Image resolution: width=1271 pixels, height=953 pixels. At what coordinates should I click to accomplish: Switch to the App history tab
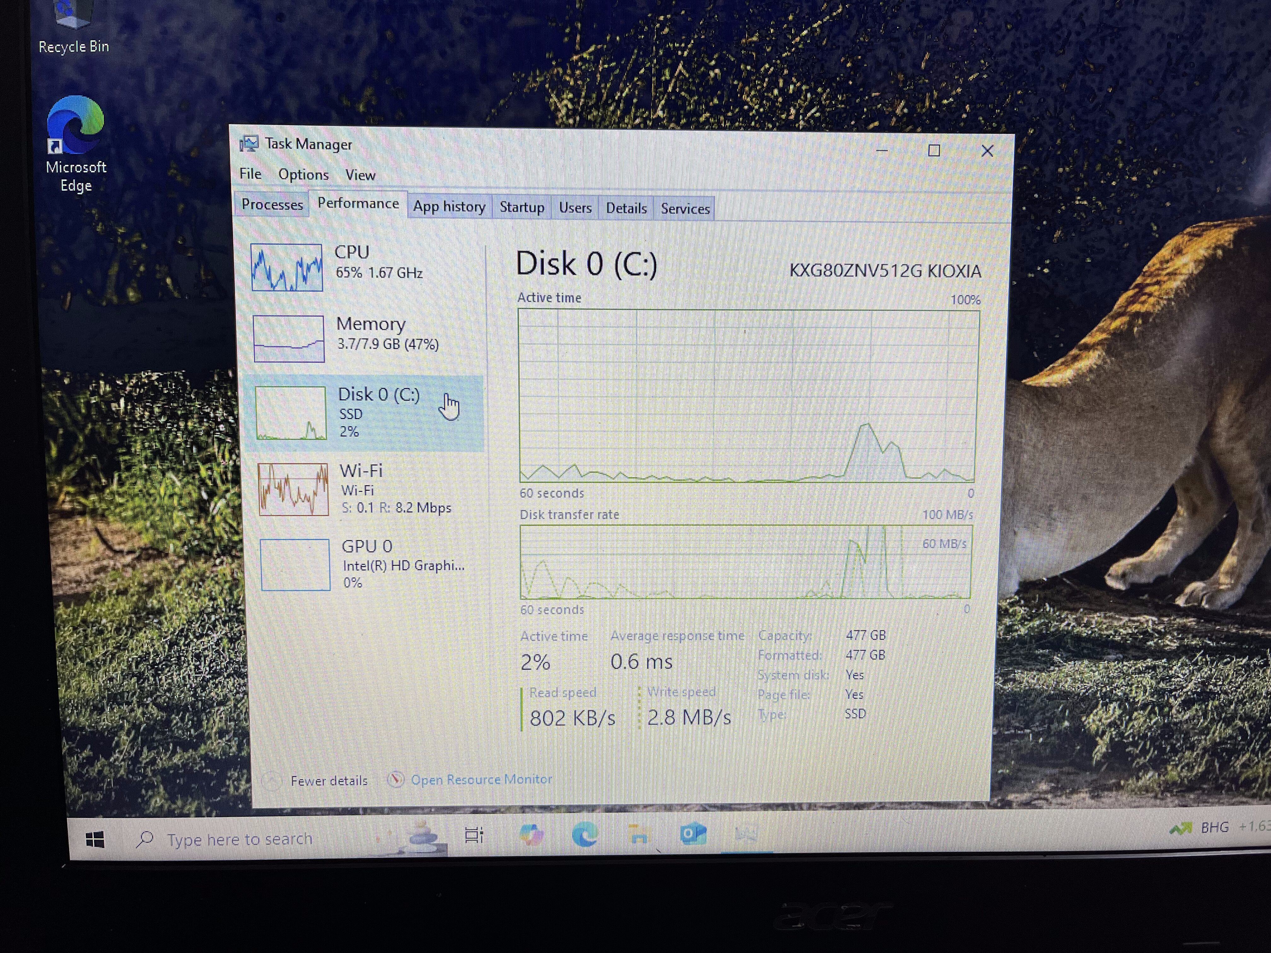tap(449, 206)
